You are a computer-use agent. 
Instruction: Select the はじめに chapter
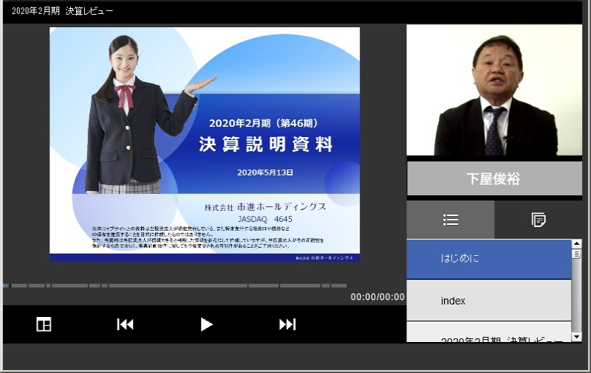[x=489, y=259]
